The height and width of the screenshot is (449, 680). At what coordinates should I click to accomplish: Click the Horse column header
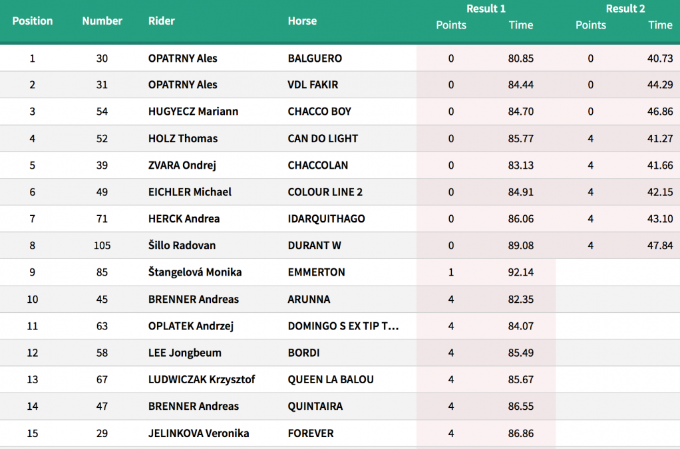tap(302, 21)
